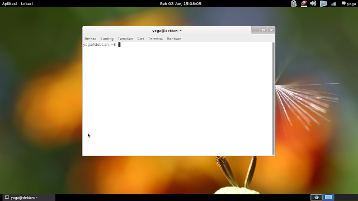Open the network signal indicator
358x201 pixels.
tap(333, 4)
